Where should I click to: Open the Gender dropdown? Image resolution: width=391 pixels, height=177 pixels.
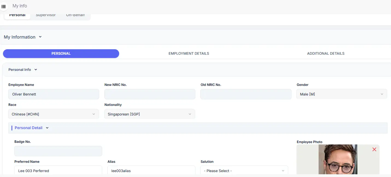tap(342, 94)
